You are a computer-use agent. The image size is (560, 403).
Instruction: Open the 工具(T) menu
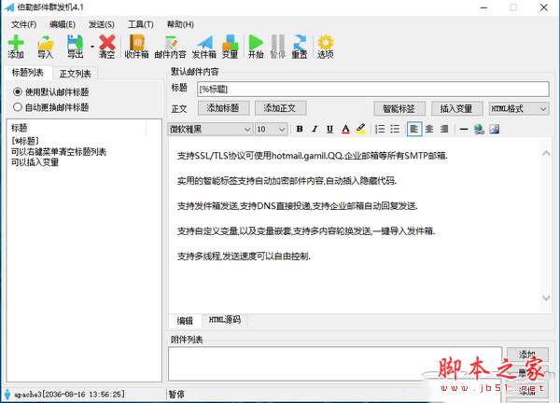click(141, 23)
